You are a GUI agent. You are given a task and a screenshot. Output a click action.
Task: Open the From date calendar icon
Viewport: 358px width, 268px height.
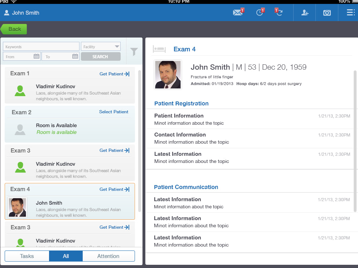[37, 56]
